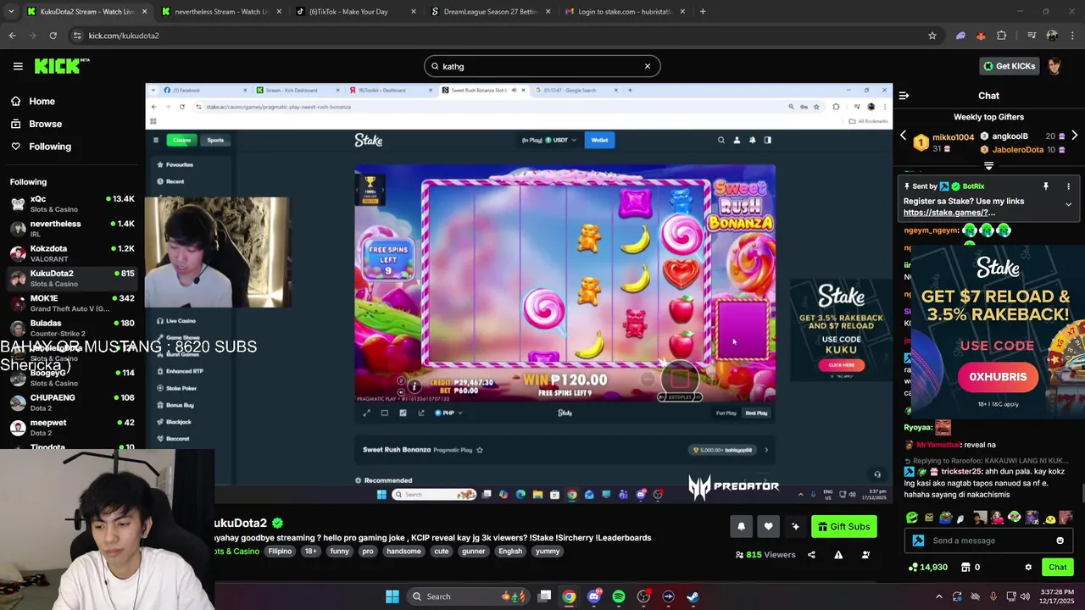The height and width of the screenshot is (610, 1085).
Task: Click the handsome tag
Action: (403, 551)
